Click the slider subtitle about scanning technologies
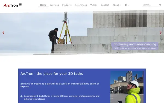This screenshot has width=164, height=103. (x=135, y=48)
